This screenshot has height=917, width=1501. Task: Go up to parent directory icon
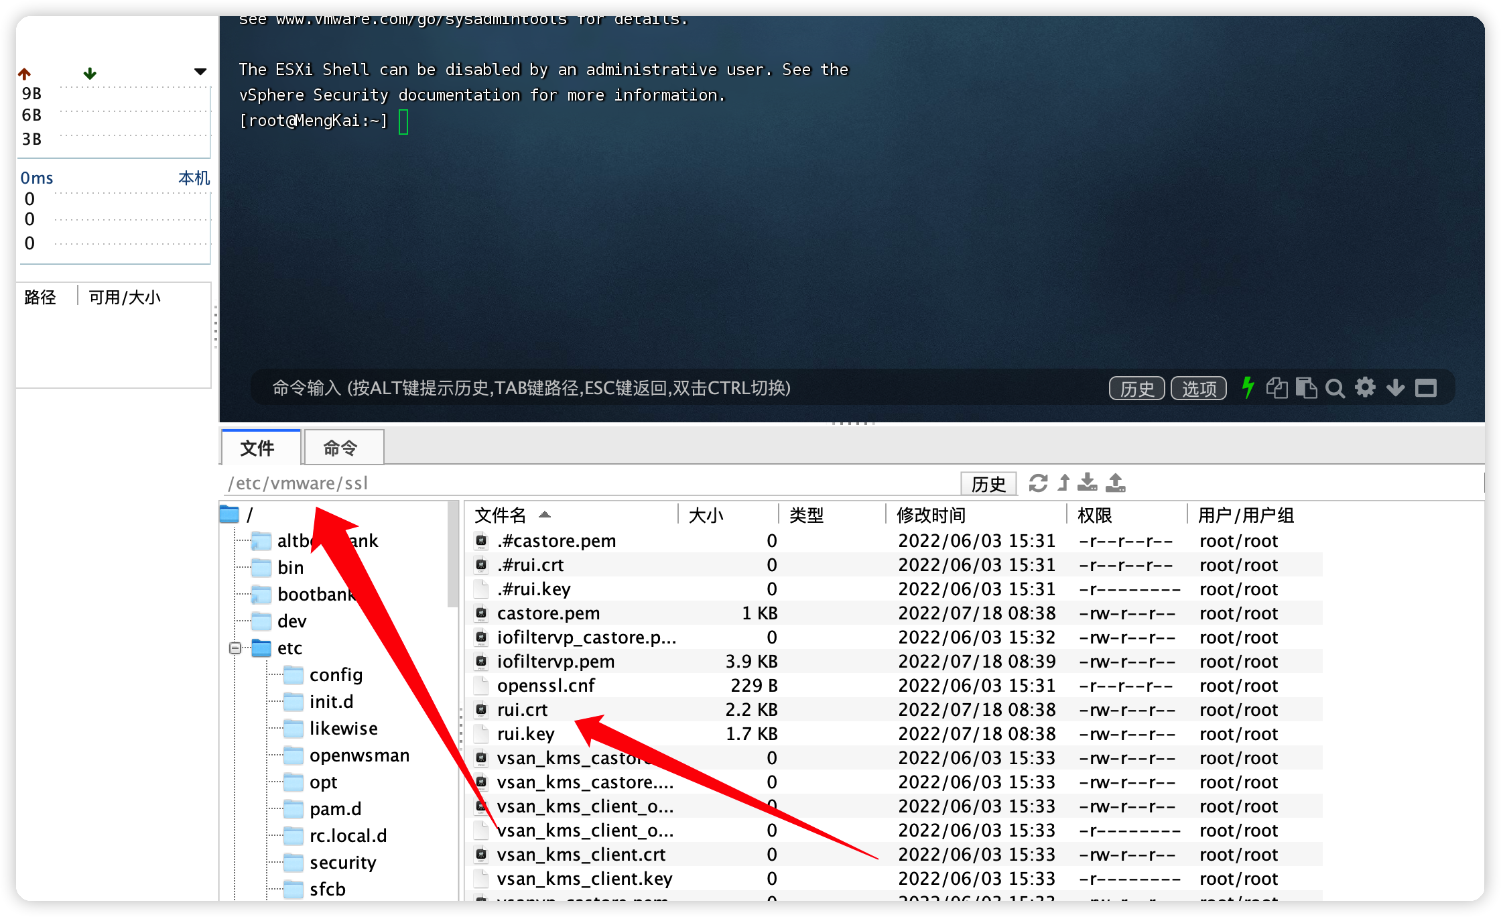[x=1063, y=483]
